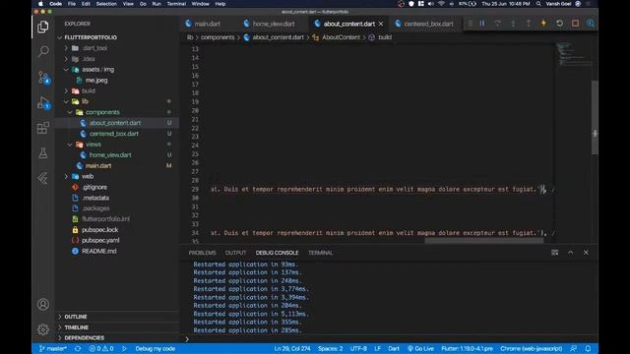Close the about_content.dart tab

[381, 24]
